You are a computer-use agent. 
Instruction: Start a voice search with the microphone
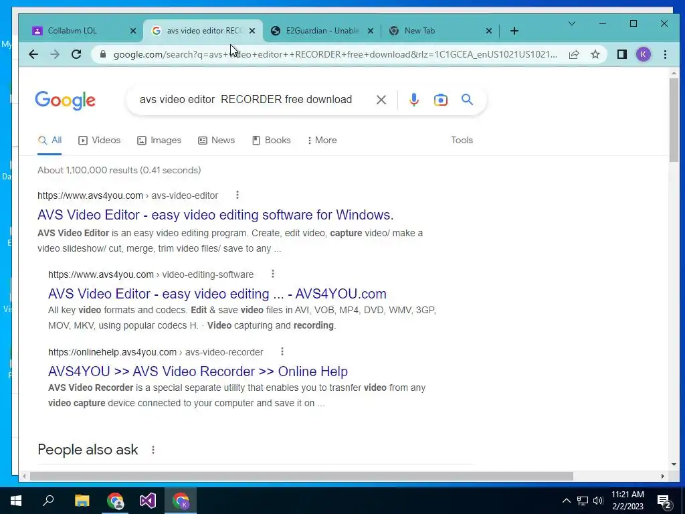click(x=413, y=100)
